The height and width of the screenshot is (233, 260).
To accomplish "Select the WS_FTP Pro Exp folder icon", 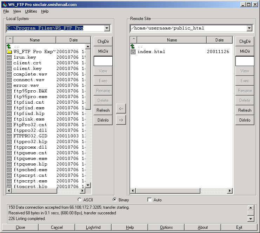I will pos(9,52).
